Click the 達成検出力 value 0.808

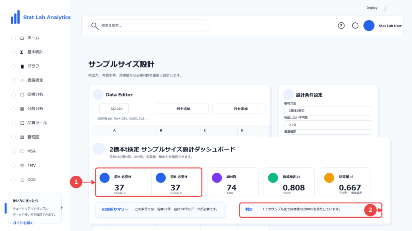(294, 188)
